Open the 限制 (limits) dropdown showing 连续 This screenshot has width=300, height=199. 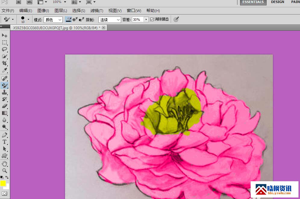(110, 20)
